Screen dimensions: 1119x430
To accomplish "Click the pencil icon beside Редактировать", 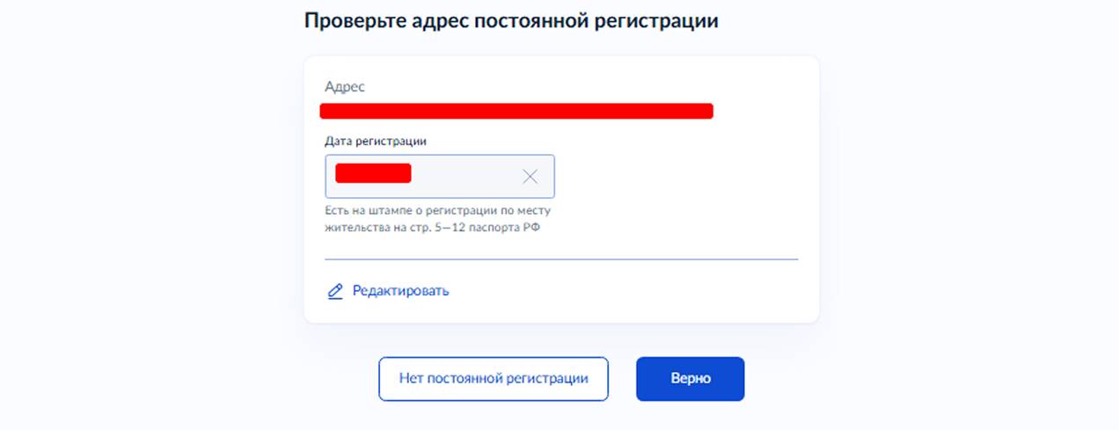I will [x=334, y=291].
